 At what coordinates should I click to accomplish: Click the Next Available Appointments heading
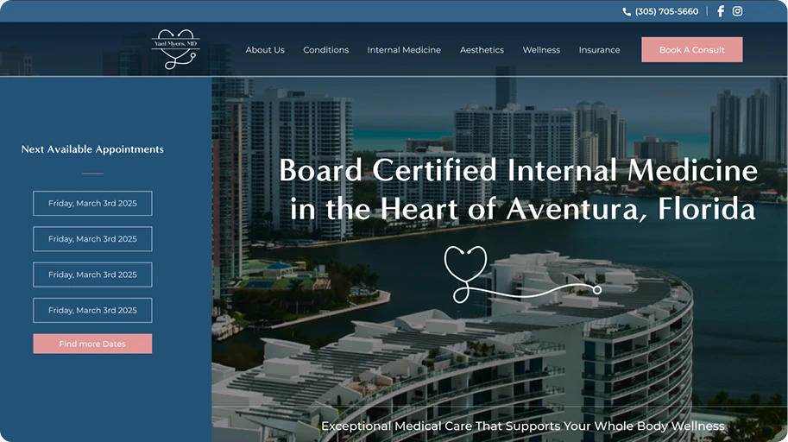point(92,149)
